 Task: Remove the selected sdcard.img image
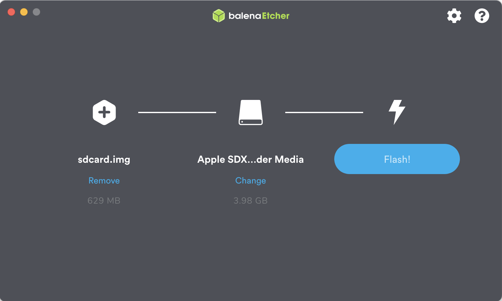point(104,181)
